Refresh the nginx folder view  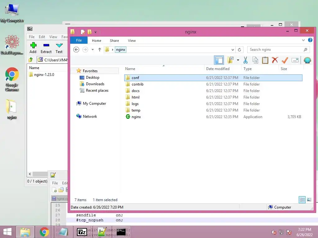[x=239, y=50]
